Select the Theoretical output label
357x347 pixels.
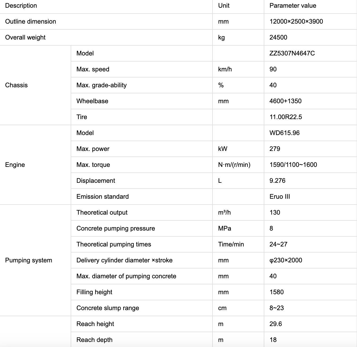point(102,212)
